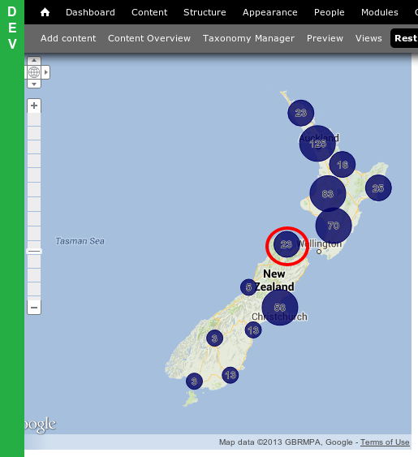This screenshot has height=457, width=418.
Task: Click the Tasman Sea map label
Action: [80, 241]
